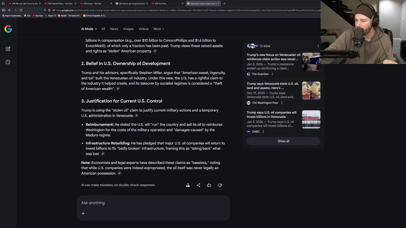406x228 pixels.
Task: Give thumbs down to the response
Action: click(220, 185)
